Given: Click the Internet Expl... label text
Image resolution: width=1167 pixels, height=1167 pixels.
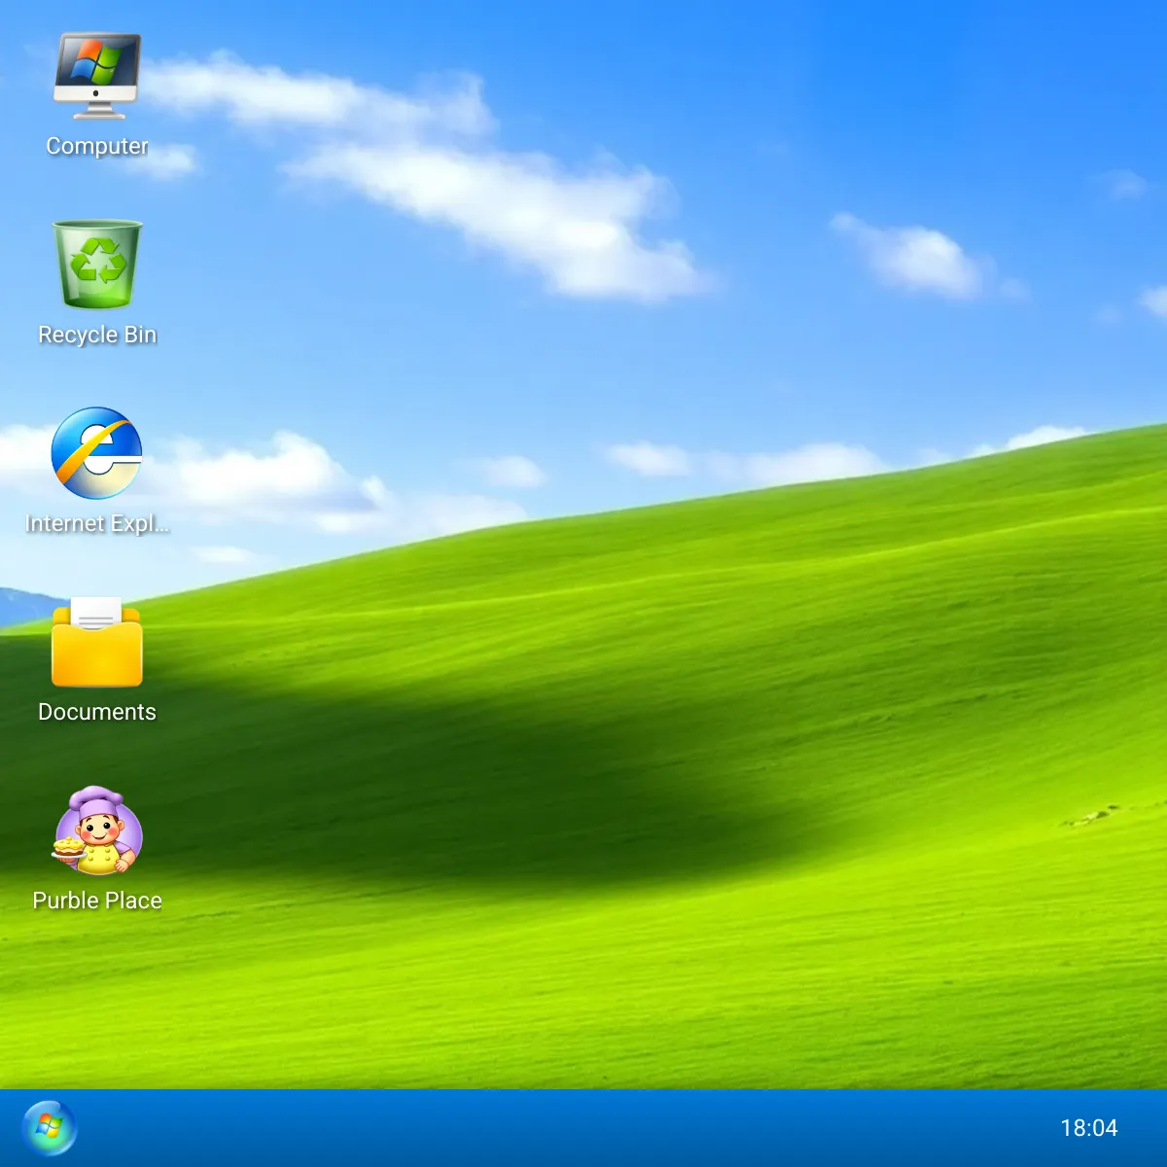Looking at the screenshot, I should pos(97,523).
